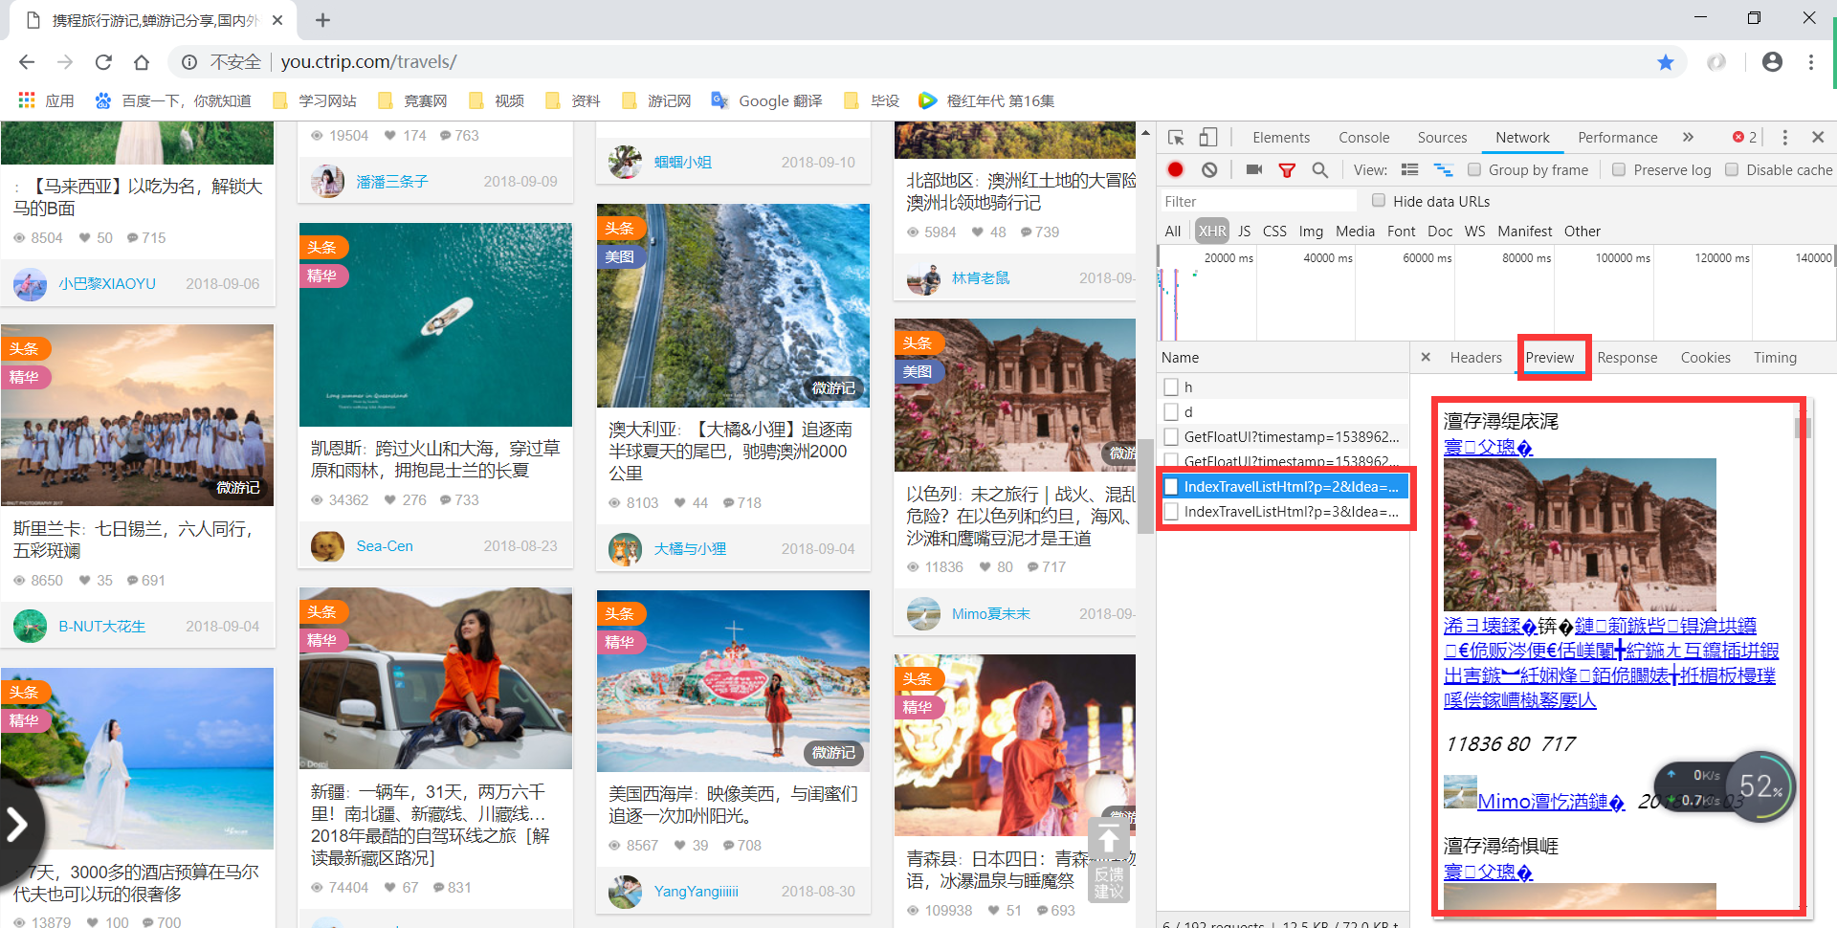Toggle the waterfall overview view icon
The image size is (1837, 928).
[x=1443, y=169]
